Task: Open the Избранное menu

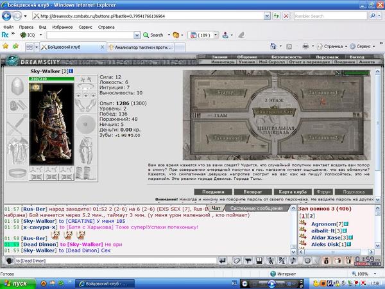Action: [x=62, y=27]
